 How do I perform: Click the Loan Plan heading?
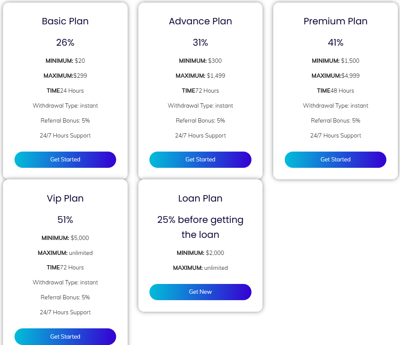pos(200,198)
